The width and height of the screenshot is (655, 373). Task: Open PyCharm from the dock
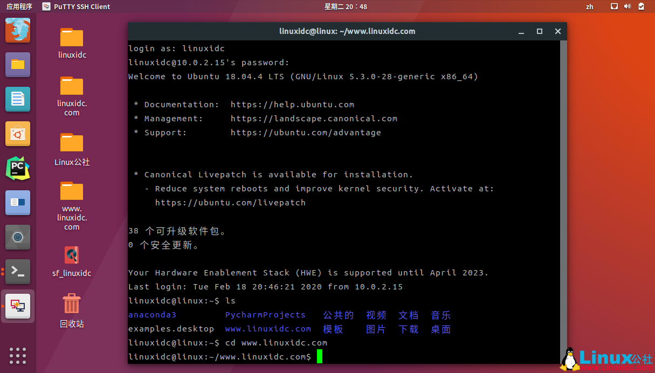18,168
